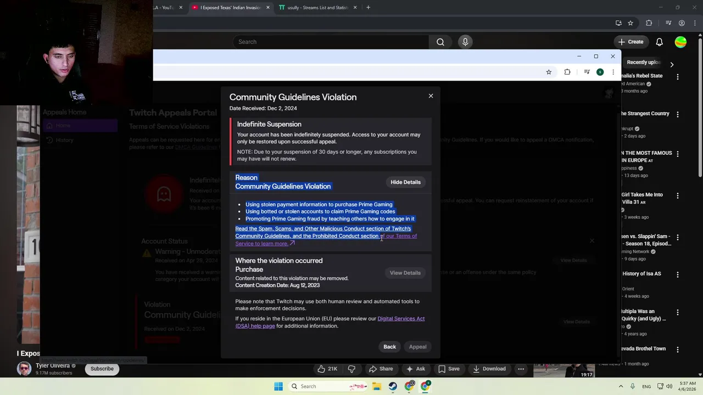Open the video thumbnail labeled 19:17
Image resolution: width=703 pixels, height=395 pixels.
pyautogui.click(x=564, y=371)
